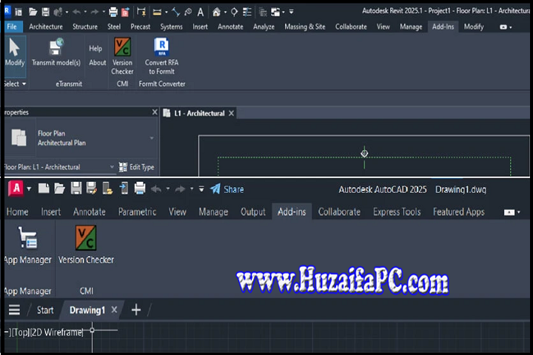
Task: Open AutoCAD application menu red A logo
Action: pyautogui.click(x=16, y=188)
